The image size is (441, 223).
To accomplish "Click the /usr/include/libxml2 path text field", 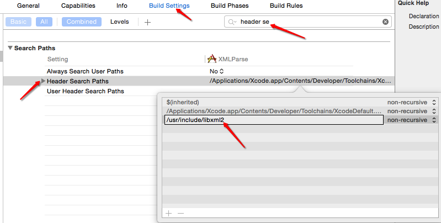I will coord(274,120).
